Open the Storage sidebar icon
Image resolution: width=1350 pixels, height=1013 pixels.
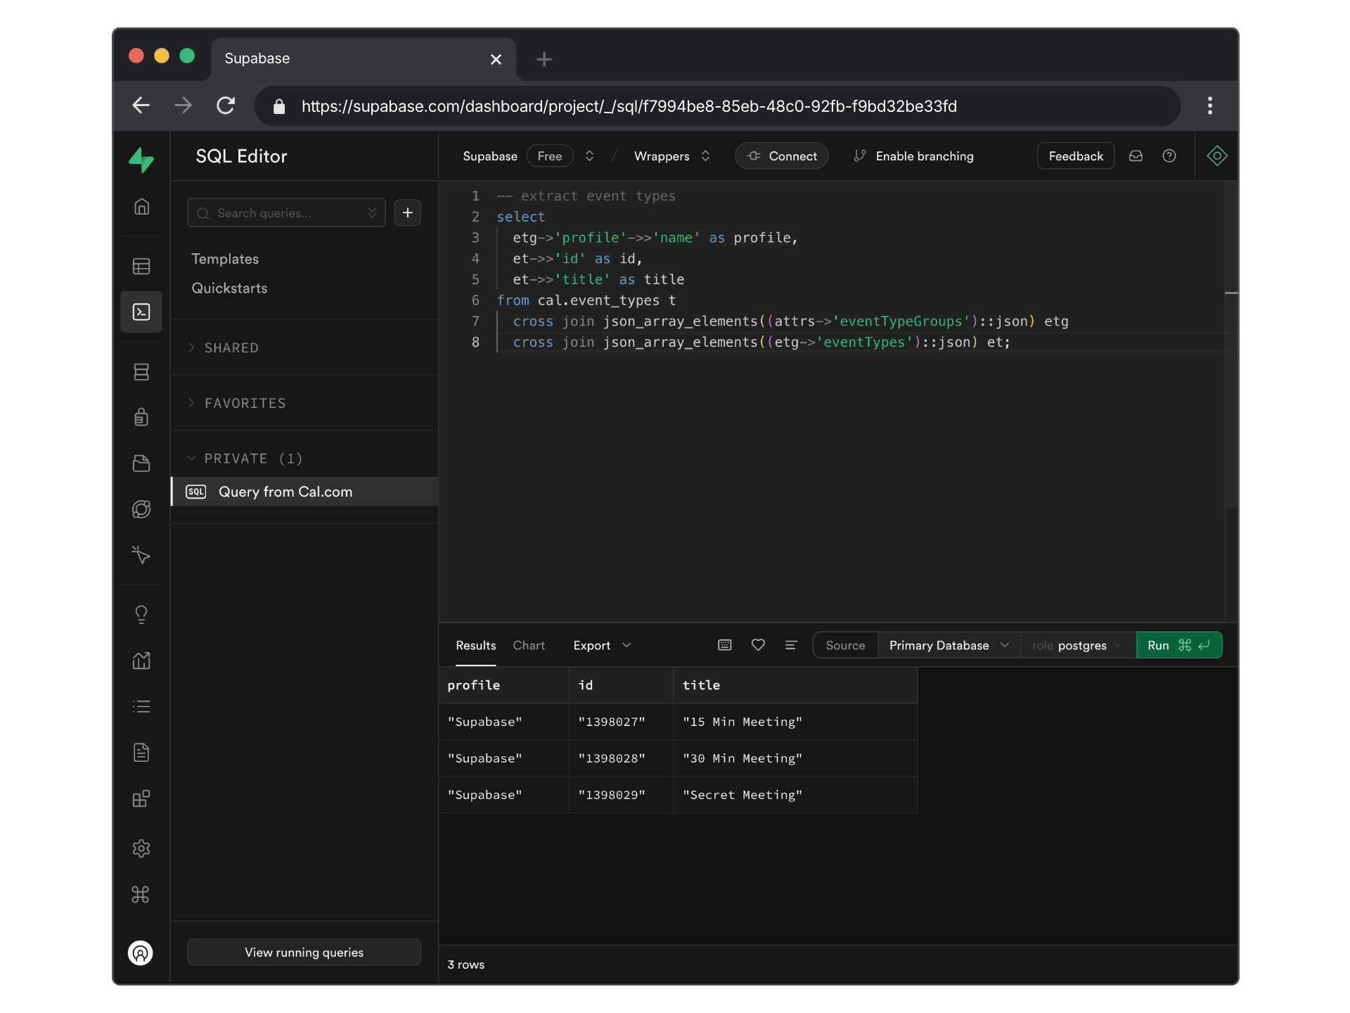141,463
